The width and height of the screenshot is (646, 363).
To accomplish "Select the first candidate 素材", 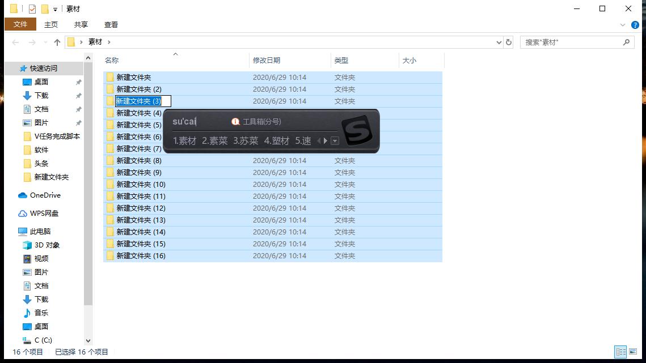I will pyautogui.click(x=184, y=140).
